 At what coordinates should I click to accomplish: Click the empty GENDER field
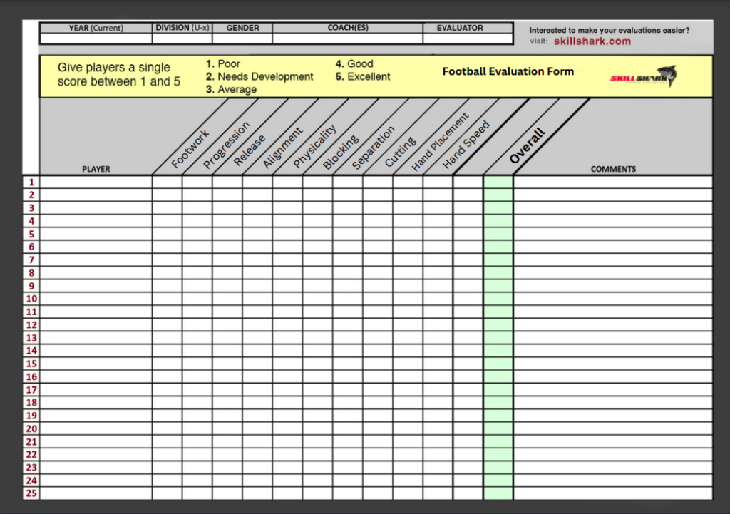coord(242,38)
